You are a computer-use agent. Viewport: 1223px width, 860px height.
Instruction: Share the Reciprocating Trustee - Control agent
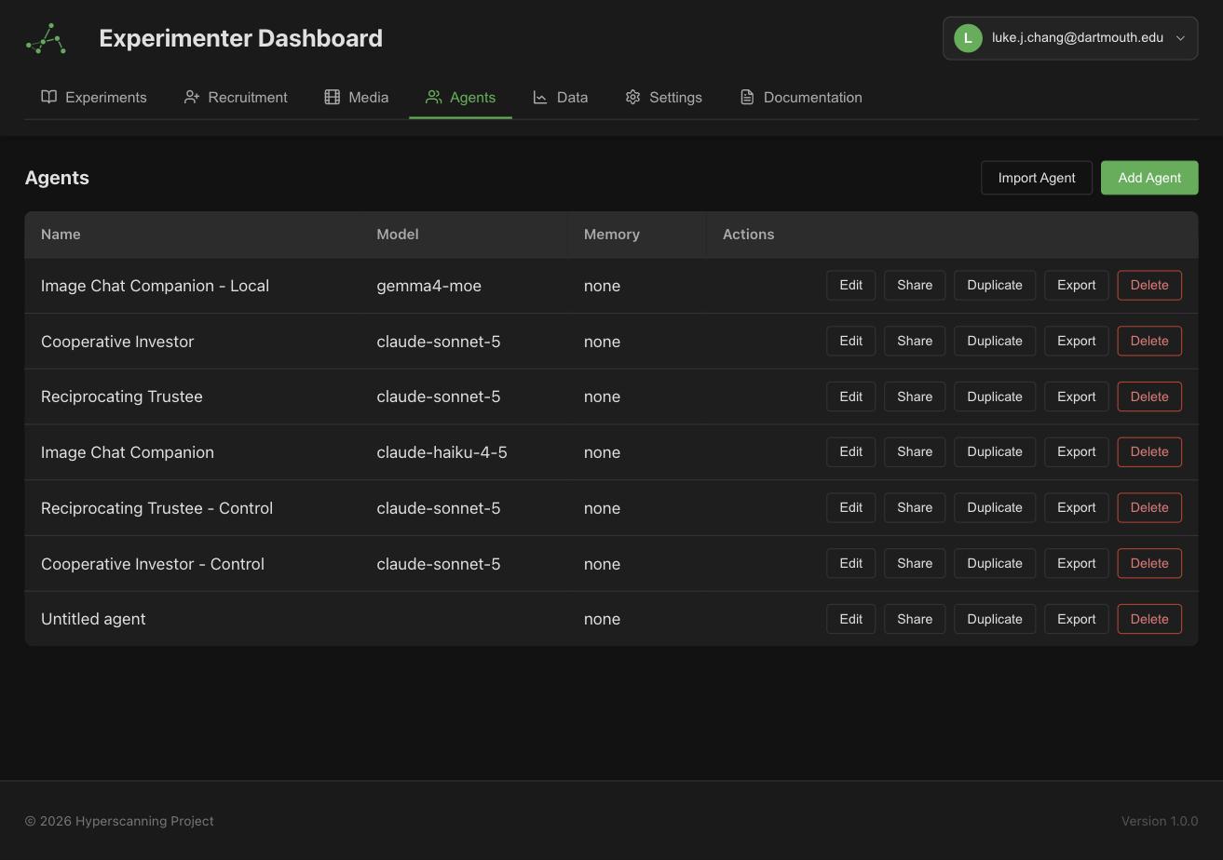click(915, 507)
